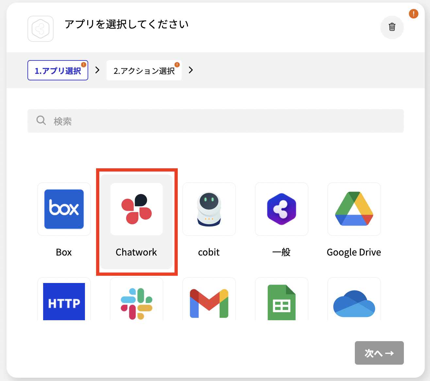Choose the Gmail app icon
Image resolution: width=430 pixels, height=381 pixels.
pyautogui.click(x=209, y=304)
